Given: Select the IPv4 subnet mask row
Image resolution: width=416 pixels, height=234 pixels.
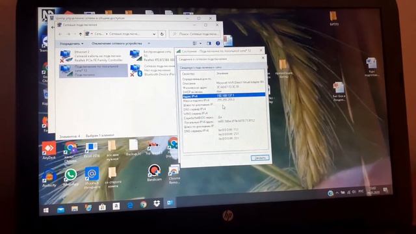Looking at the screenshot, I should 224,100.
